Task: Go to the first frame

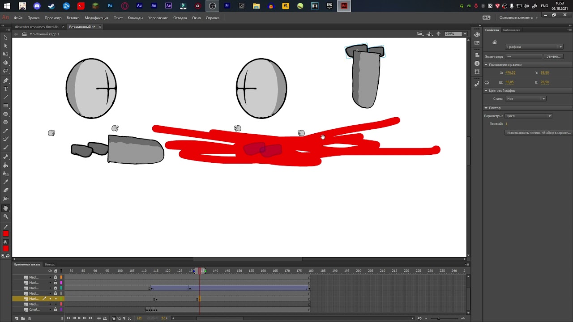Action: (68, 318)
